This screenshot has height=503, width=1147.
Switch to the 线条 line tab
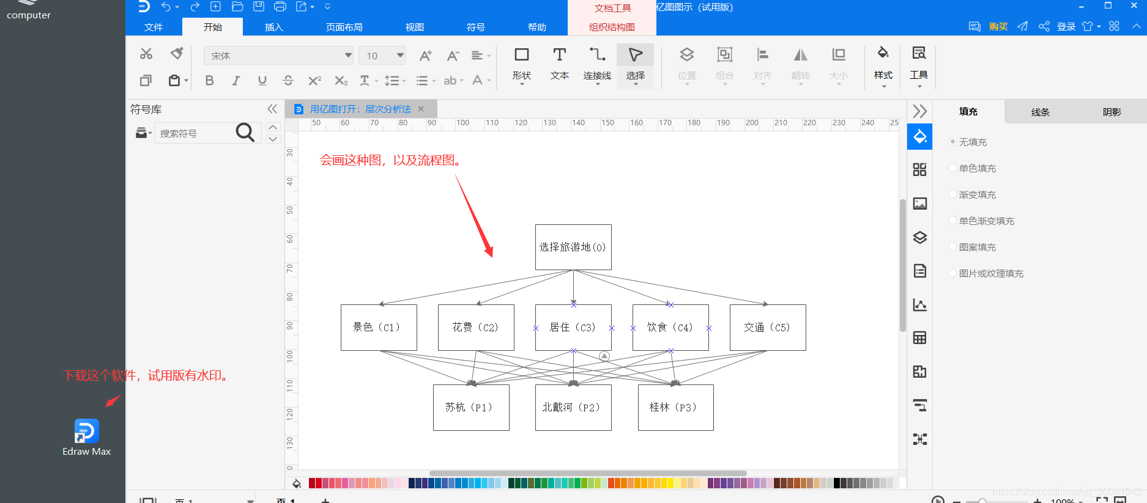click(x=1041, y=112)
